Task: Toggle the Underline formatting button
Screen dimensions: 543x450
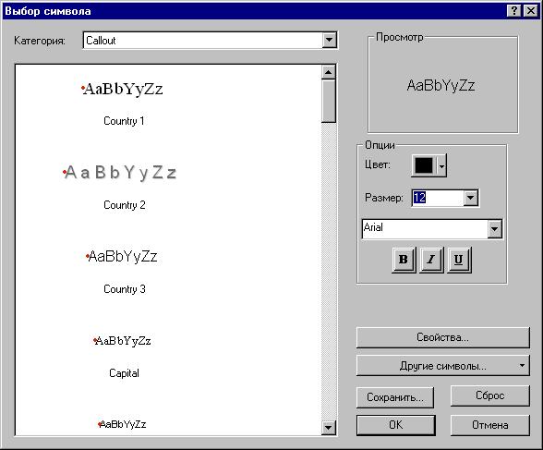Action: coord(459,260)
